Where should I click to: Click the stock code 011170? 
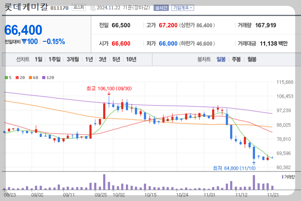point(60,8)
